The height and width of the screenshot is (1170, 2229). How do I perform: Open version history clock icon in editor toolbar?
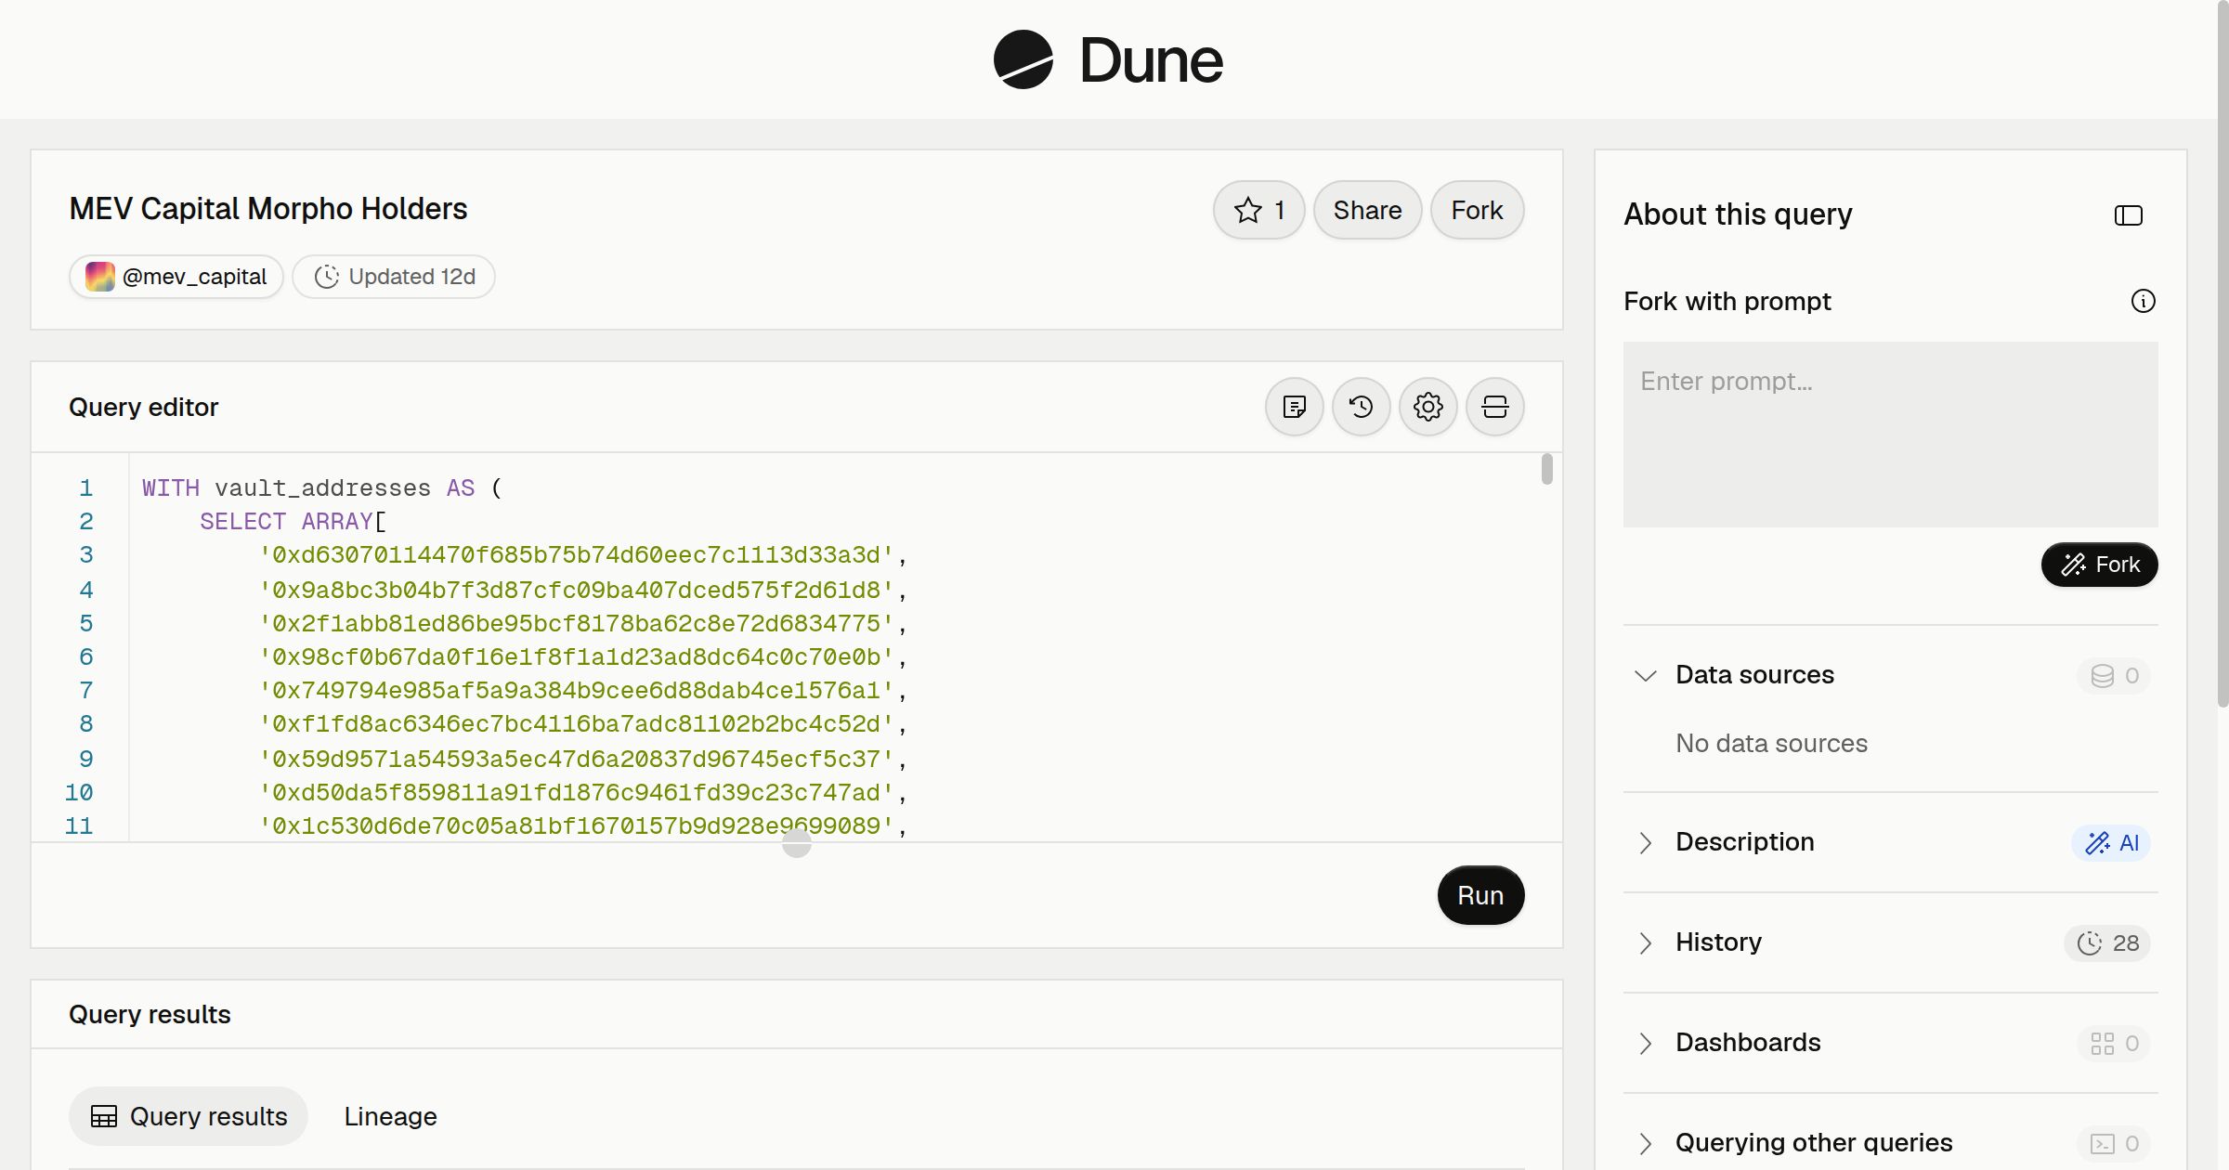coord(1361,407)
